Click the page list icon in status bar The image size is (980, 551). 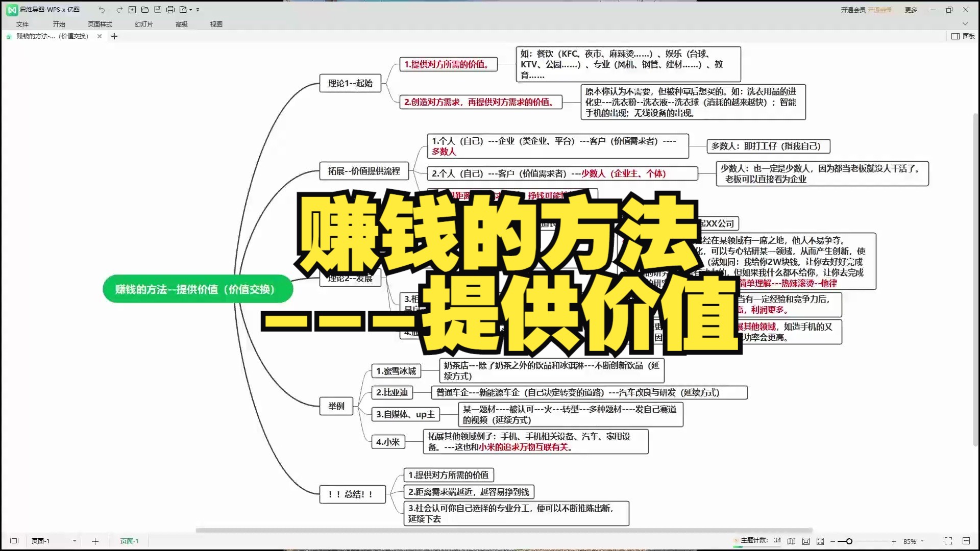(x=14, y=541)
